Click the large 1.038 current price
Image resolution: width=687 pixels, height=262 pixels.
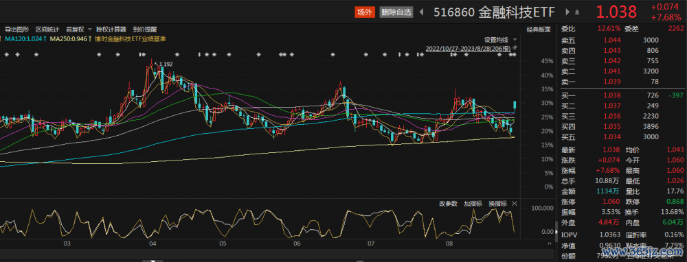pos(616,12)
